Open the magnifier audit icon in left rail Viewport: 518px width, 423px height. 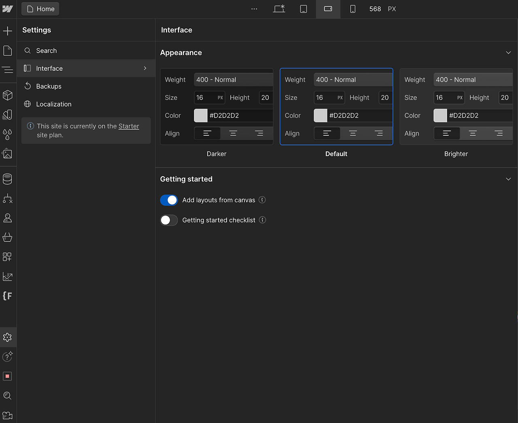tap(8, 396)
